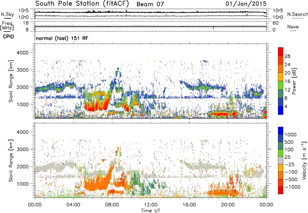Click the velocity colorbar value '1000'
The width and height of the screenshot is (308, 213).
coord(291,135)
